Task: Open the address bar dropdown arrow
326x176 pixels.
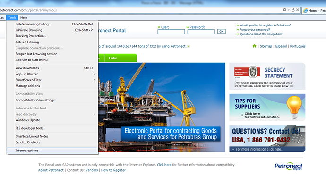Action: pyautogui.click(x=289, y=10)
